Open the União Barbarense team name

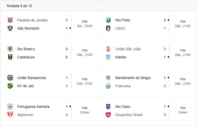click(32, 78)
